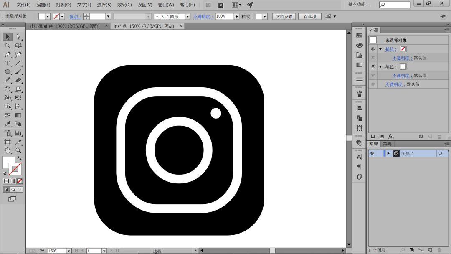
Task: Select the Type tool
Action: pyautogui.click(x=8, y=63)
